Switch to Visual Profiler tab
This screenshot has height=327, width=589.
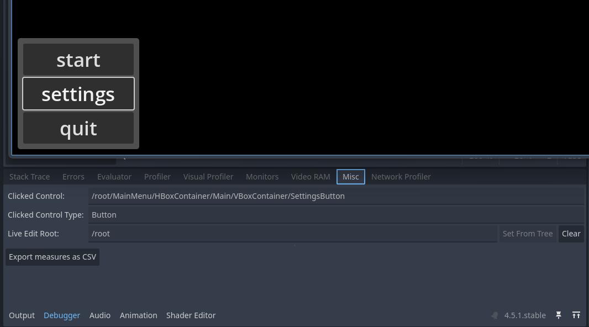(208, 177)
